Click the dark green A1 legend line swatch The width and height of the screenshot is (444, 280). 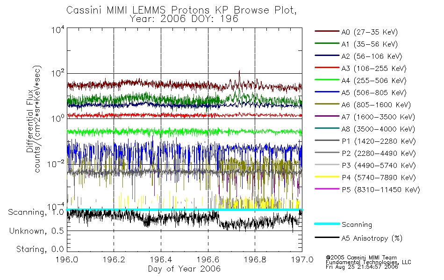coord(327,43)
